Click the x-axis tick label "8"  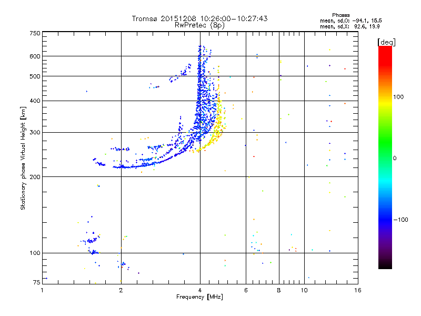pyautogui.click(x=279, y=290)
